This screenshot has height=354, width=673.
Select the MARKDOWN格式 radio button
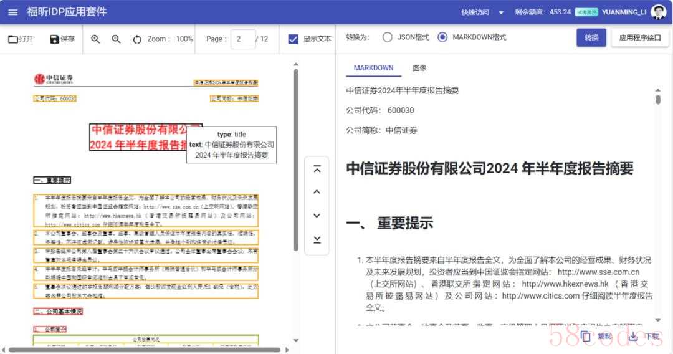tap(442, 37)
